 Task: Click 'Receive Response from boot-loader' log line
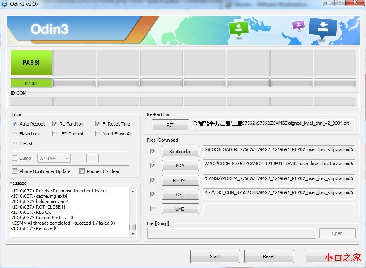[59, 191]
